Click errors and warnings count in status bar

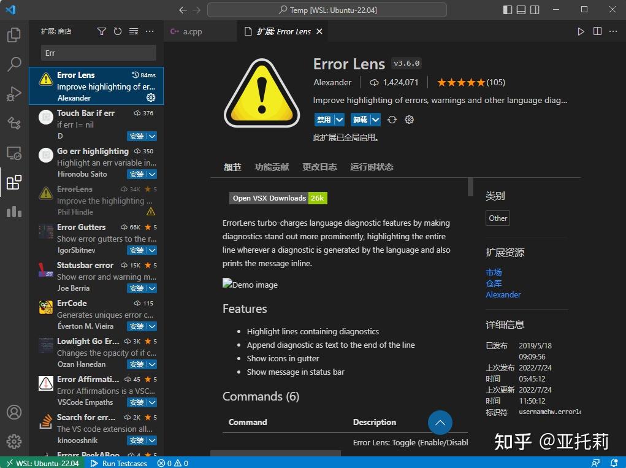point(172,463)
